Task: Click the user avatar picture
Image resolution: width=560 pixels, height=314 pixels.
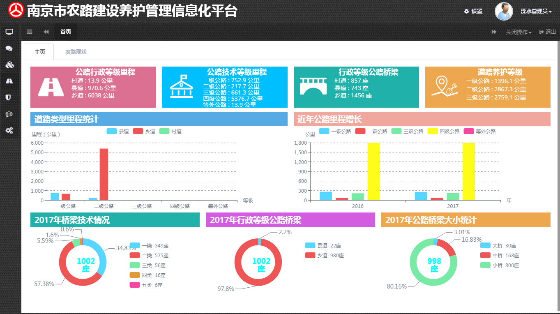Action: [504, 11]
